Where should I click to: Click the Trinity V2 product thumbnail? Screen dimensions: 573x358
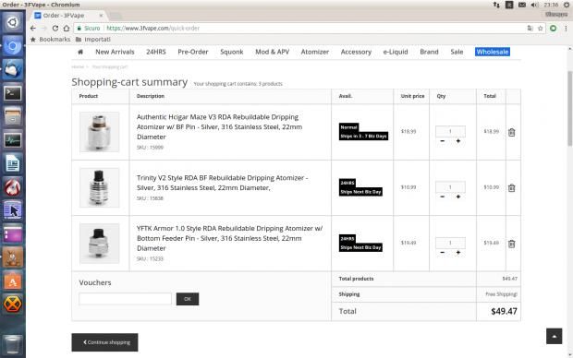point(100,187)
